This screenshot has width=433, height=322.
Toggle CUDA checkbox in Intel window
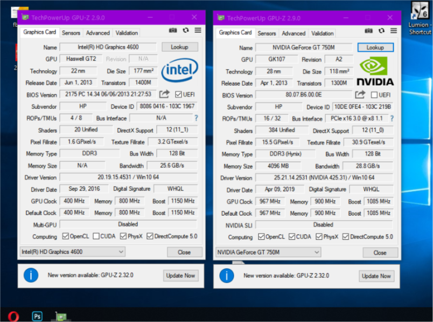96,236
